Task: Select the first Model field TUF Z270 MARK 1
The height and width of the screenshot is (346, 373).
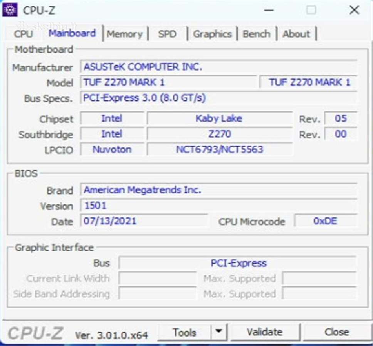Action: click(x=168, y=82)
